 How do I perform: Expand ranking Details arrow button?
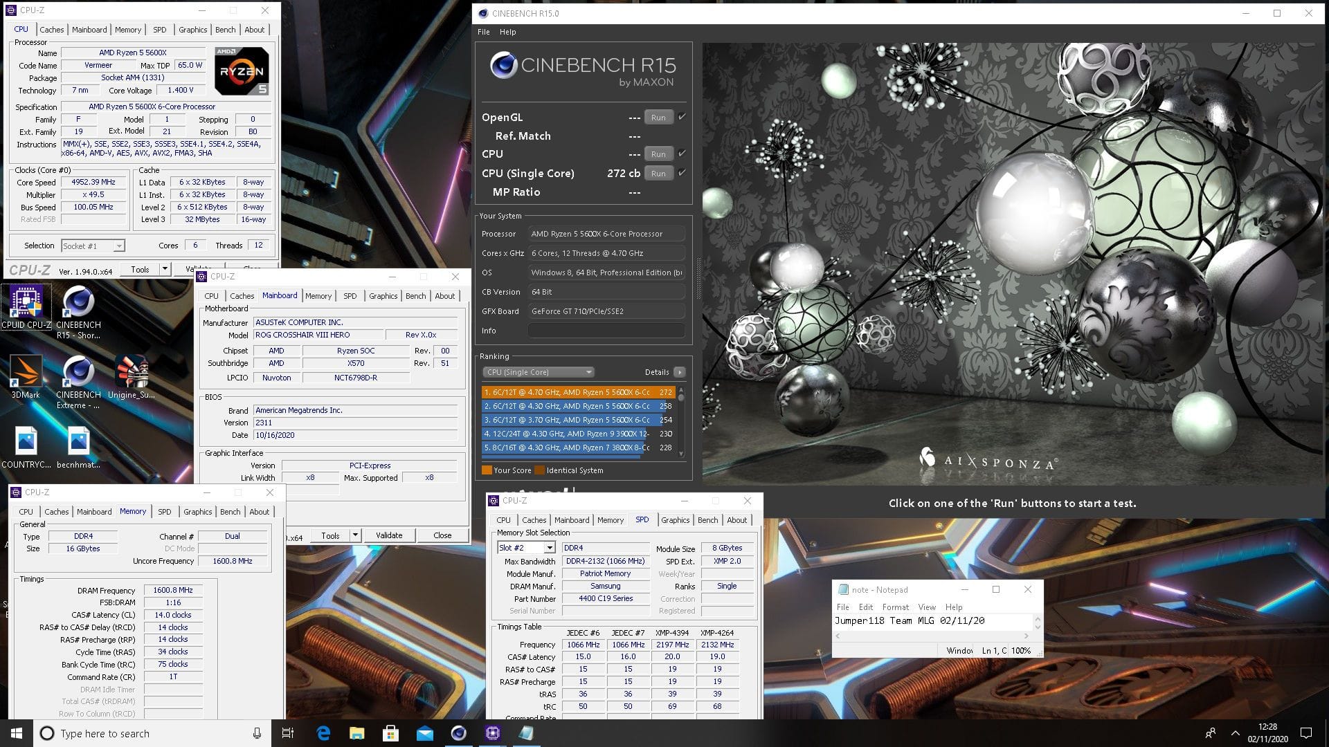680,372
